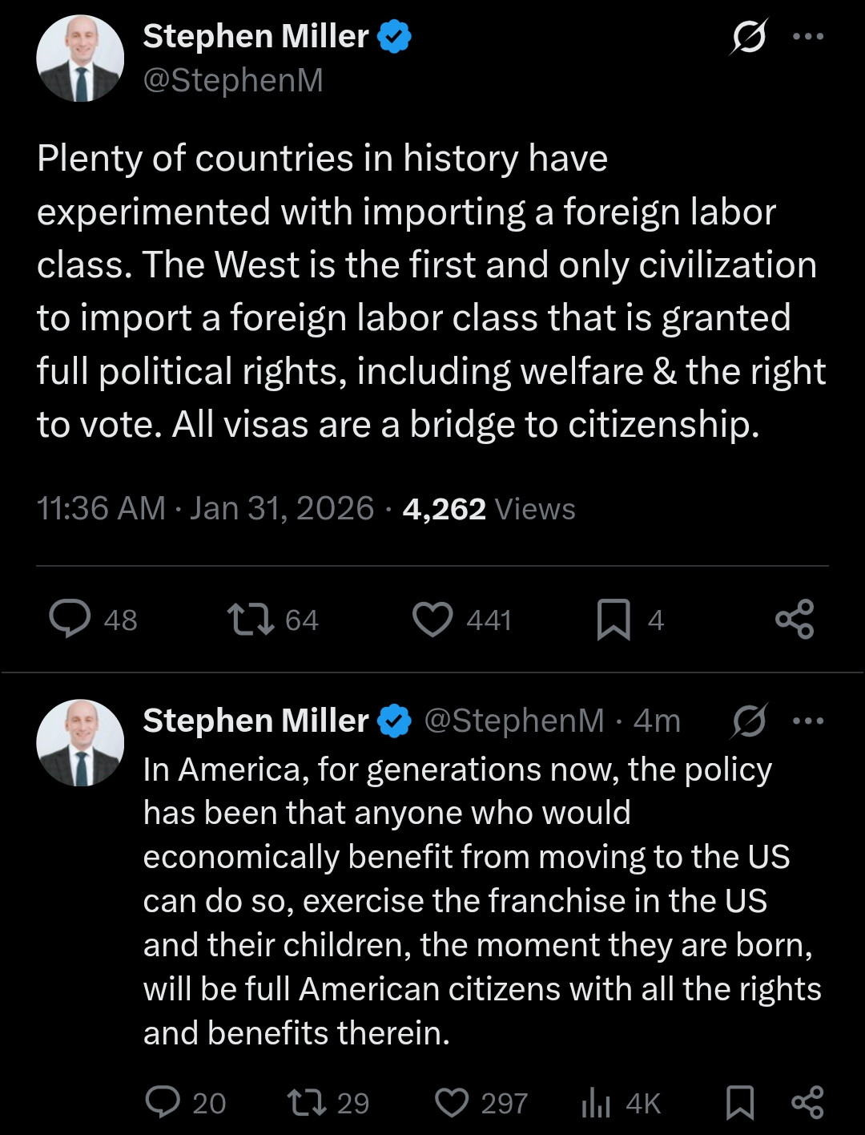Viewport: 865px width, 1135px height.
Task: Reply to the second post with 20 replies
Action: click(163, 1102)
